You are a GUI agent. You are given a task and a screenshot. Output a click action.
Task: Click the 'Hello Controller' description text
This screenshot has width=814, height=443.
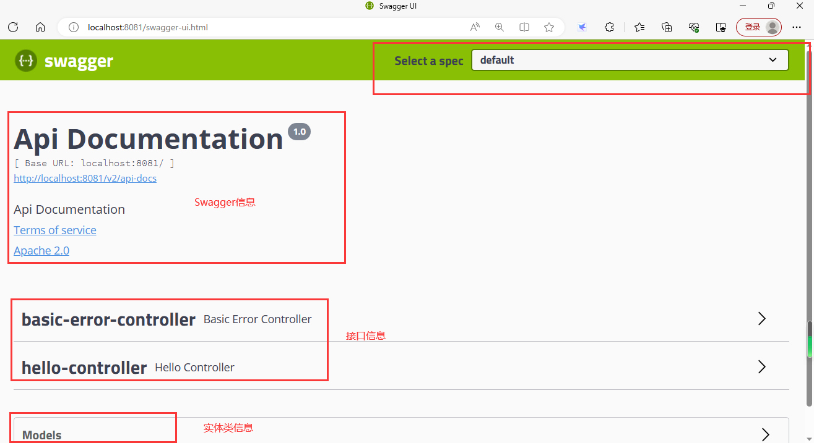194,368
